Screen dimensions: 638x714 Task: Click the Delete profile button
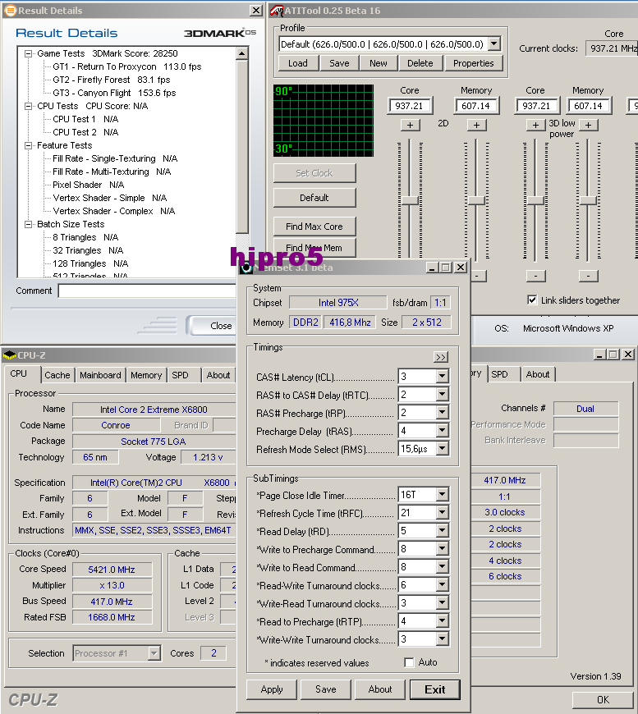click(x=420, y=63)
